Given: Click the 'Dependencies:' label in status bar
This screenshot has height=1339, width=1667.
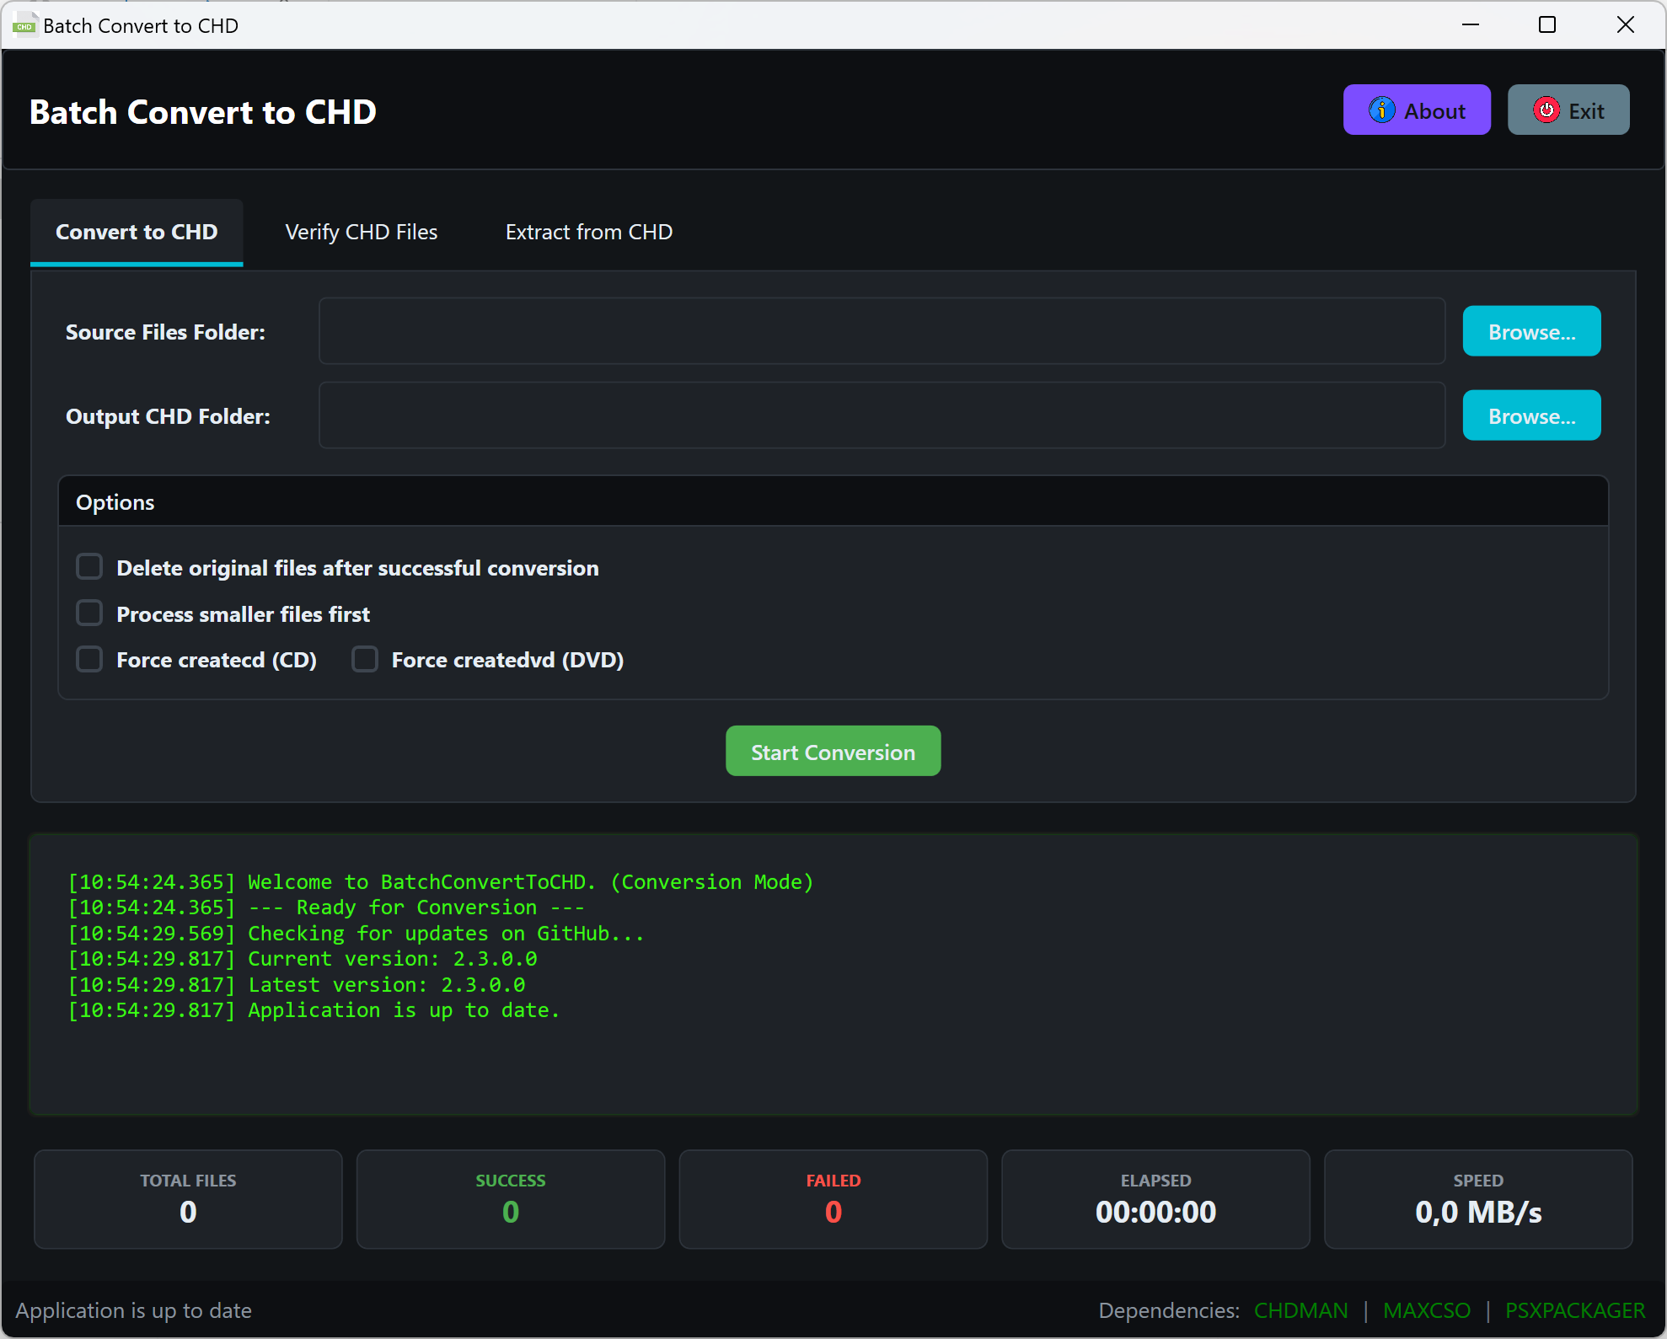Looking at the screenshot, I should [x=1169, y=1310].
